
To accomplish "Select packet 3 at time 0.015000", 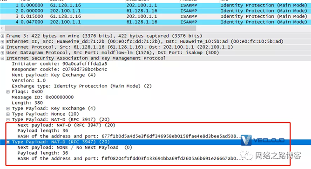I will coord(155,16).
